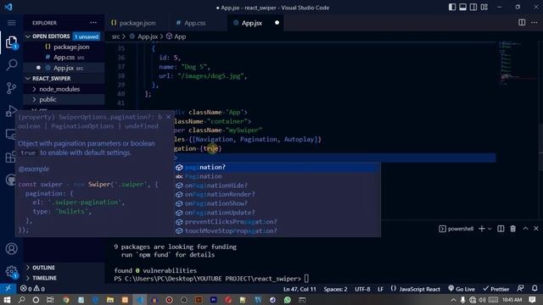Toggle secondary side bar layout icon
This screenshot has height=305, width=543.
(473, 8)
